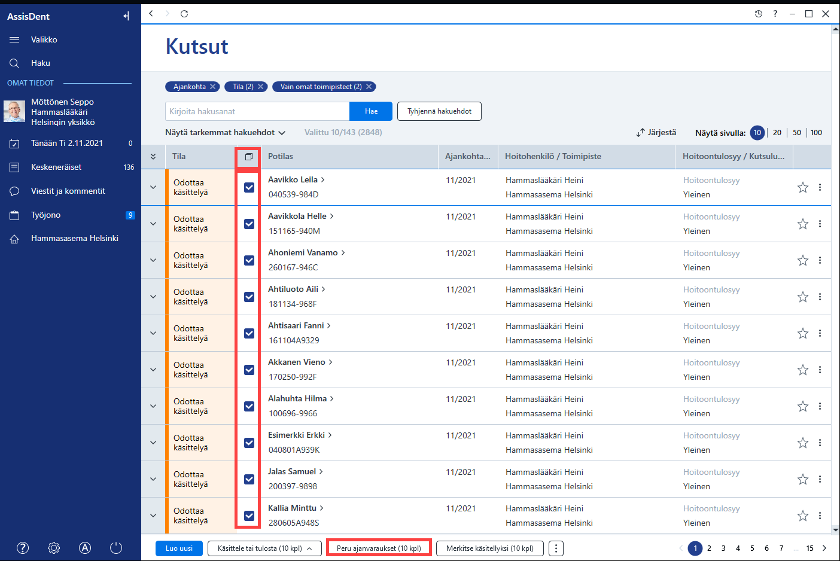Uncheck Ahtisaari Fanni row checkbox
The image size is (840, 561).
[x=249, y=333]
